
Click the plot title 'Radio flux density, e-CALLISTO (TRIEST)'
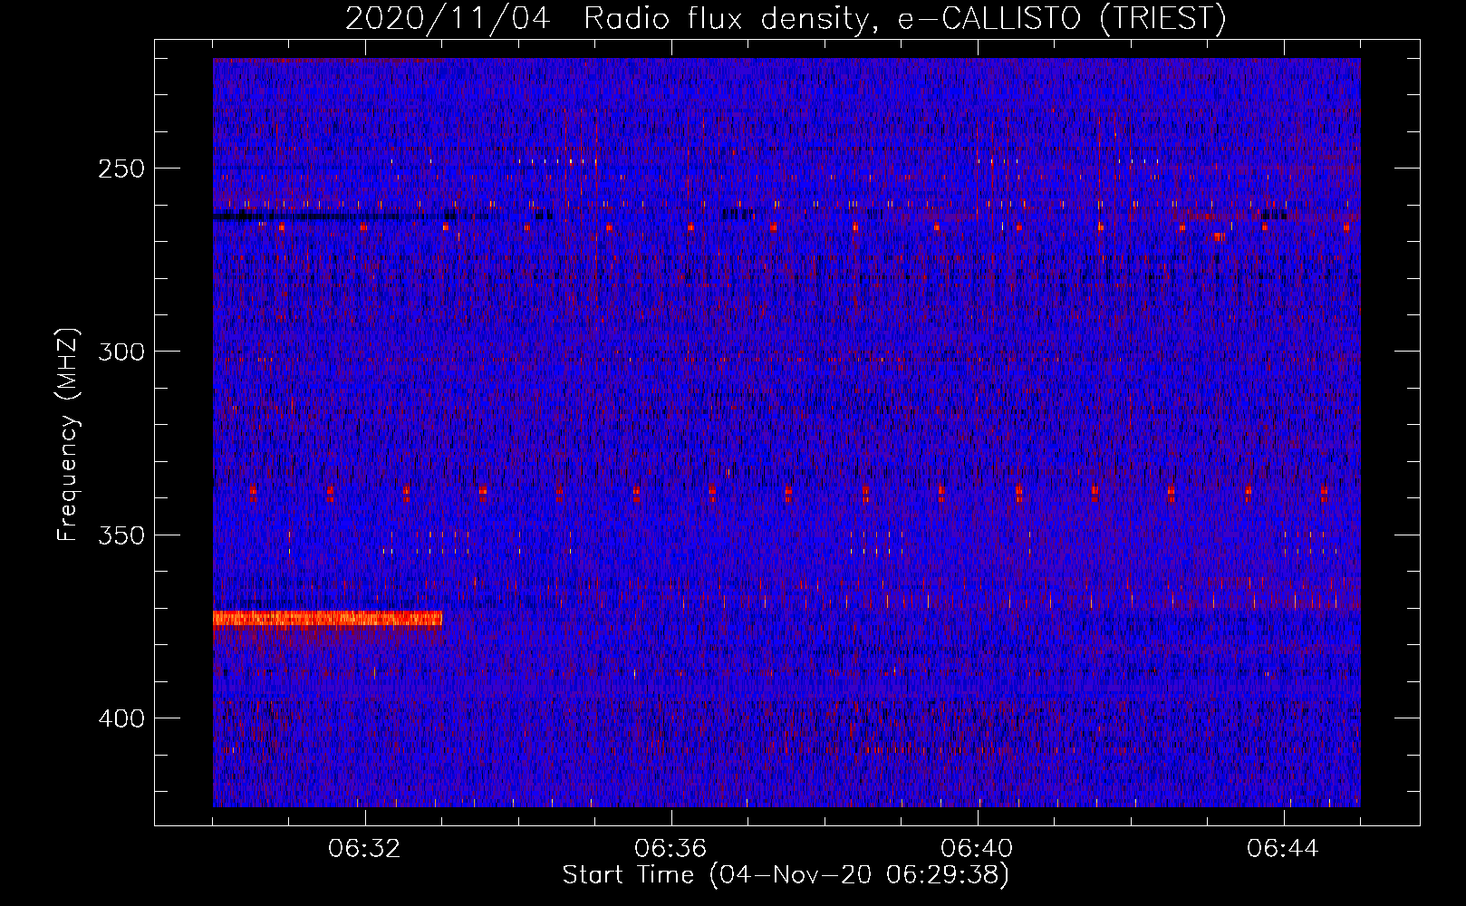[904, 18]
